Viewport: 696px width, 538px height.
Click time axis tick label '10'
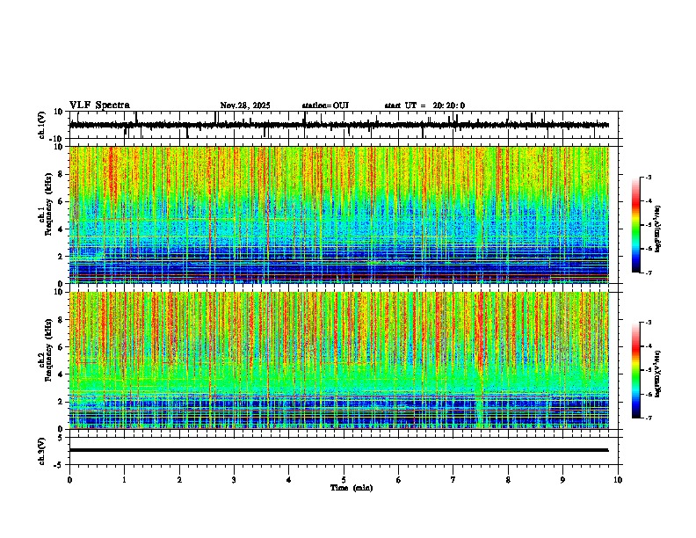click(x=618, y=480)
